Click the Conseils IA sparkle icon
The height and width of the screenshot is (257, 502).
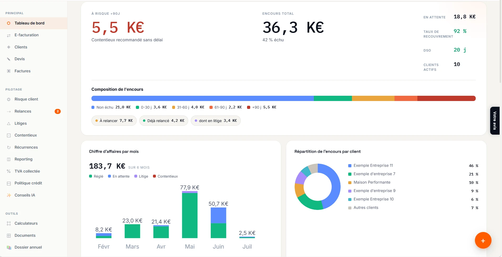(x=9, y=195)
